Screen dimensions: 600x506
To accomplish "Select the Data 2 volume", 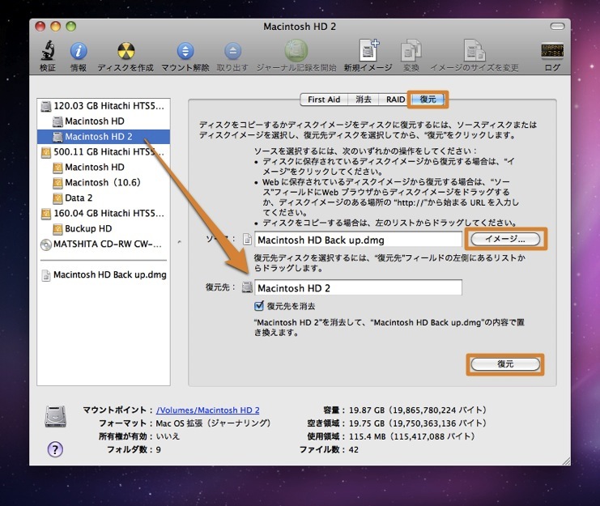I will click(104, 198).
